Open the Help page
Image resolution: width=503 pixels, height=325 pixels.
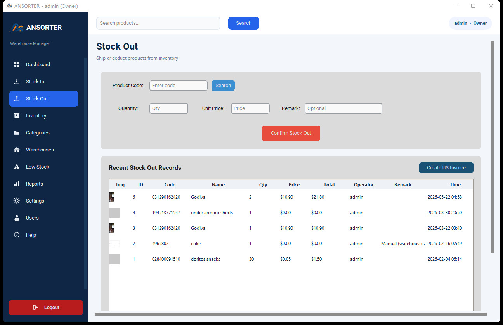click(44, 235)
